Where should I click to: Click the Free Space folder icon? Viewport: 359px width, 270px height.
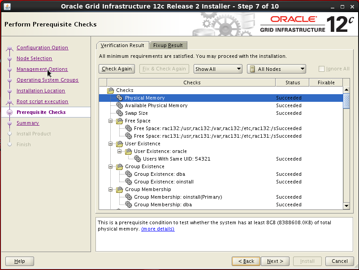tap(120, 121)
